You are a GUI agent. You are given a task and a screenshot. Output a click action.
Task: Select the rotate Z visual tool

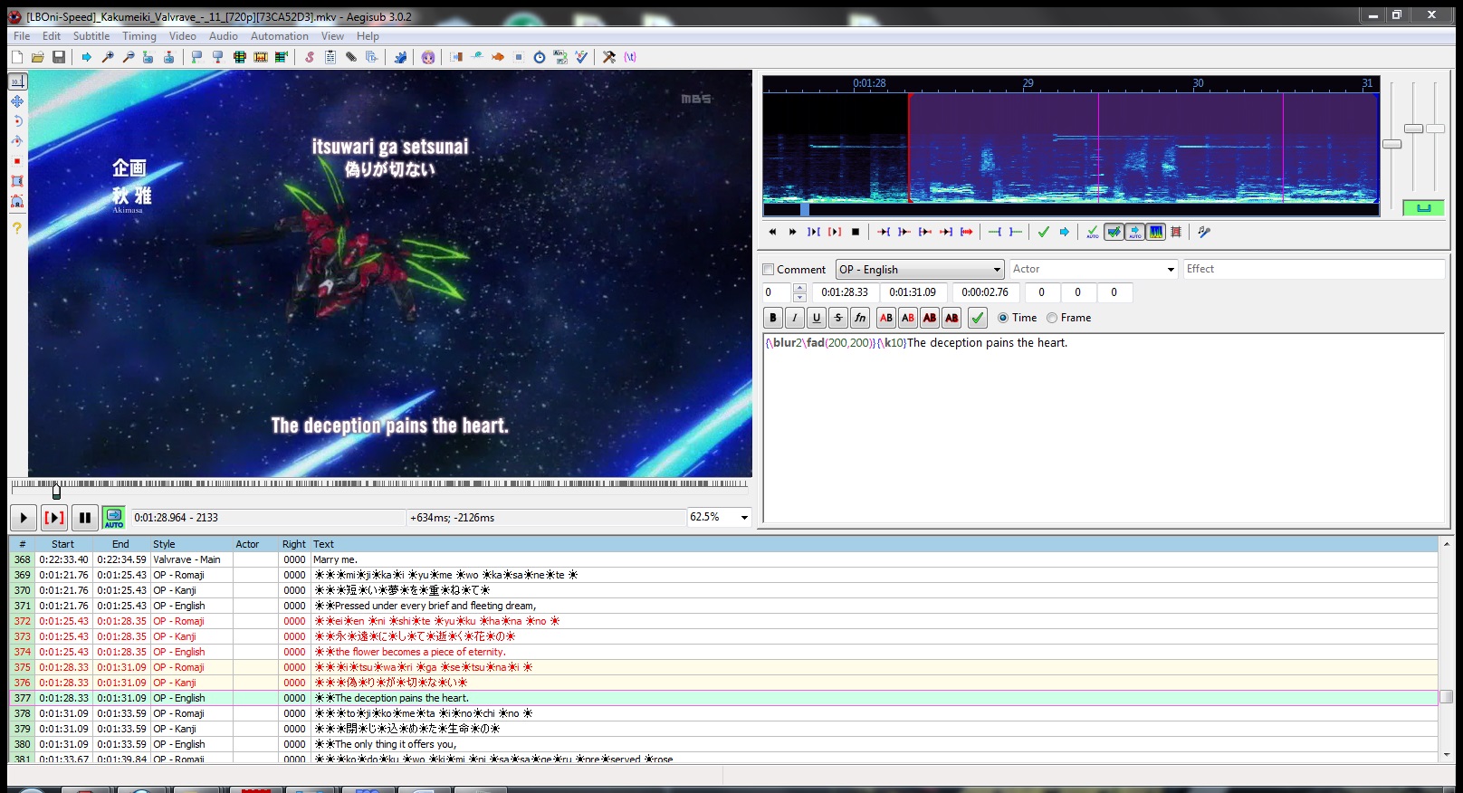click(17, 121)
